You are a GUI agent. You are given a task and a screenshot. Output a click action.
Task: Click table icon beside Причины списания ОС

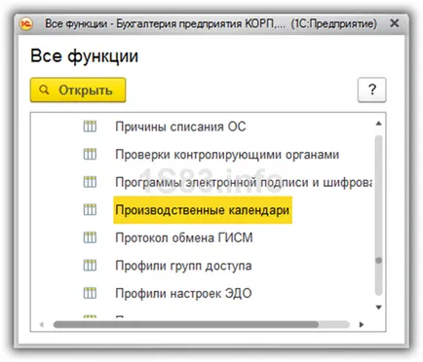tap(90, 127)
